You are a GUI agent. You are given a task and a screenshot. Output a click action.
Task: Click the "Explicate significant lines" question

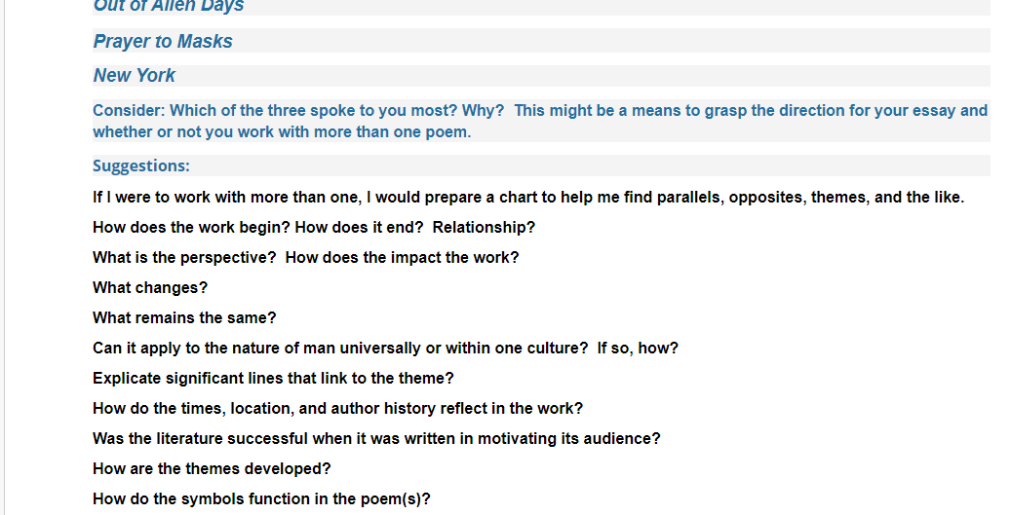(273, 379)
